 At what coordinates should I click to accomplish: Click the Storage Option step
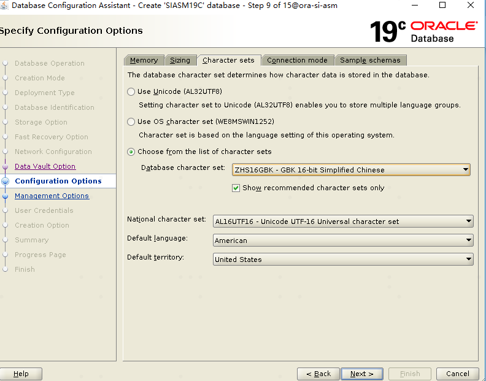tap(41, 122)
